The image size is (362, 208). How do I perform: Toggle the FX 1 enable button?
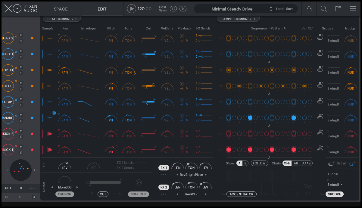[x=164, y=168]
